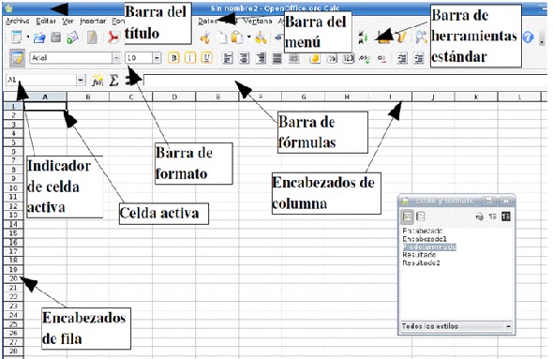Select column header K
This screenshot has width=553, height=359.
click(x=476, y=97)
